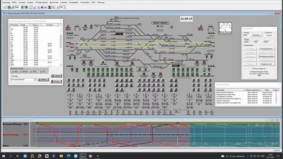Click the 21:05:15 clock display
Screen dimensions: 283x159
[x=187, y=19]
